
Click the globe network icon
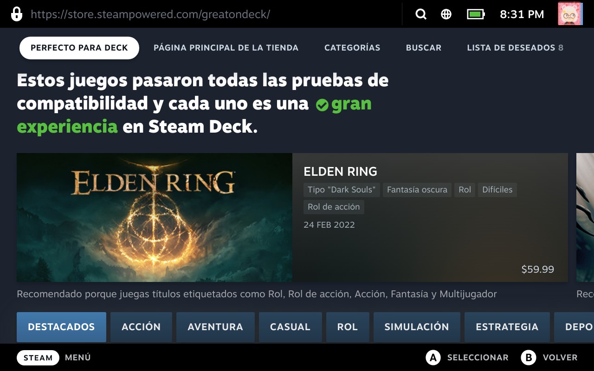click(446, 14)
